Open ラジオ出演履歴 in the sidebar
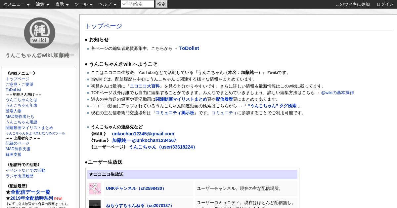 point(20,176)
